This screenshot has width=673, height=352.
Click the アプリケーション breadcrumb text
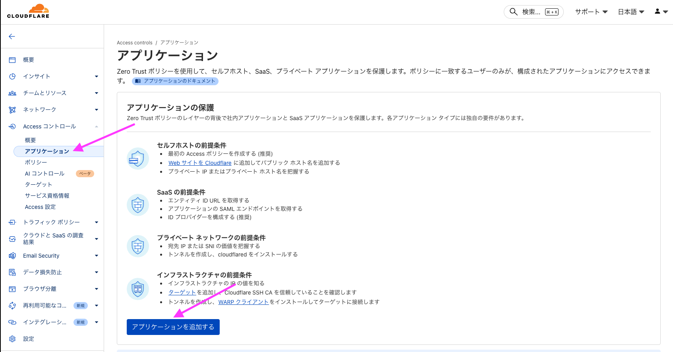tap(179, 43)
